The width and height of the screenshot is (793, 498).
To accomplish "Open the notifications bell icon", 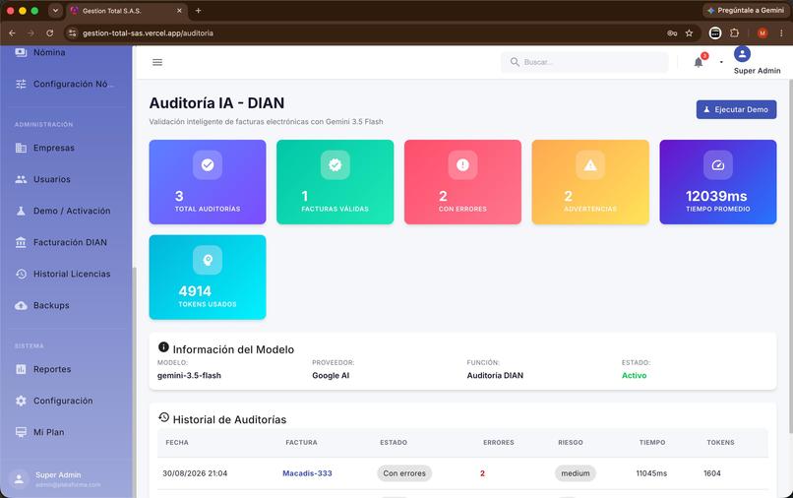I will pos(699,62).
